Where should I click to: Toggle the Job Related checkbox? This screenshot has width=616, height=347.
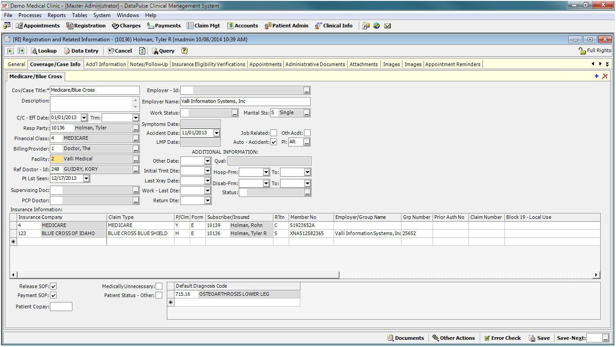click(x=273, y=133)
